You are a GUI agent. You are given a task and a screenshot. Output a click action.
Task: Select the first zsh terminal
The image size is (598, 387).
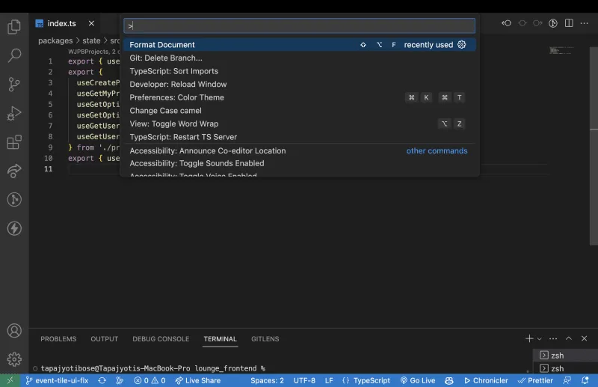(565, 356)
